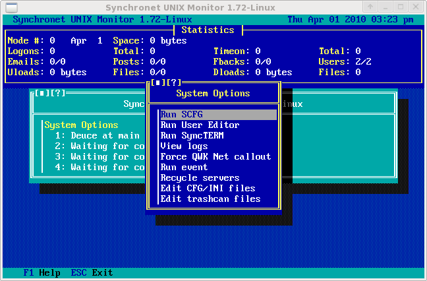Click the Emails: 0/0 statistic
427x281 pixels.
click(x=36, y=61)
